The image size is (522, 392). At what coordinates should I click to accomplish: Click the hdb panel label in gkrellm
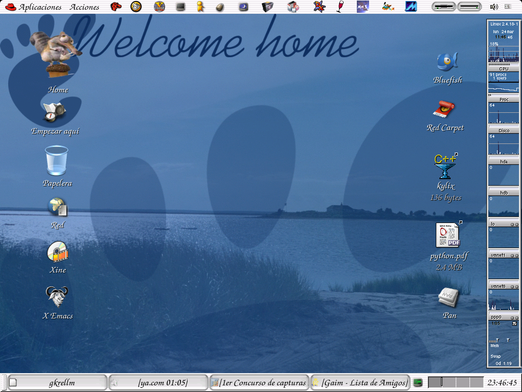503,192
